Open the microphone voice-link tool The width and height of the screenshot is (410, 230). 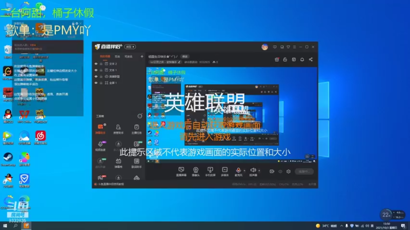(x=100, y=146)
